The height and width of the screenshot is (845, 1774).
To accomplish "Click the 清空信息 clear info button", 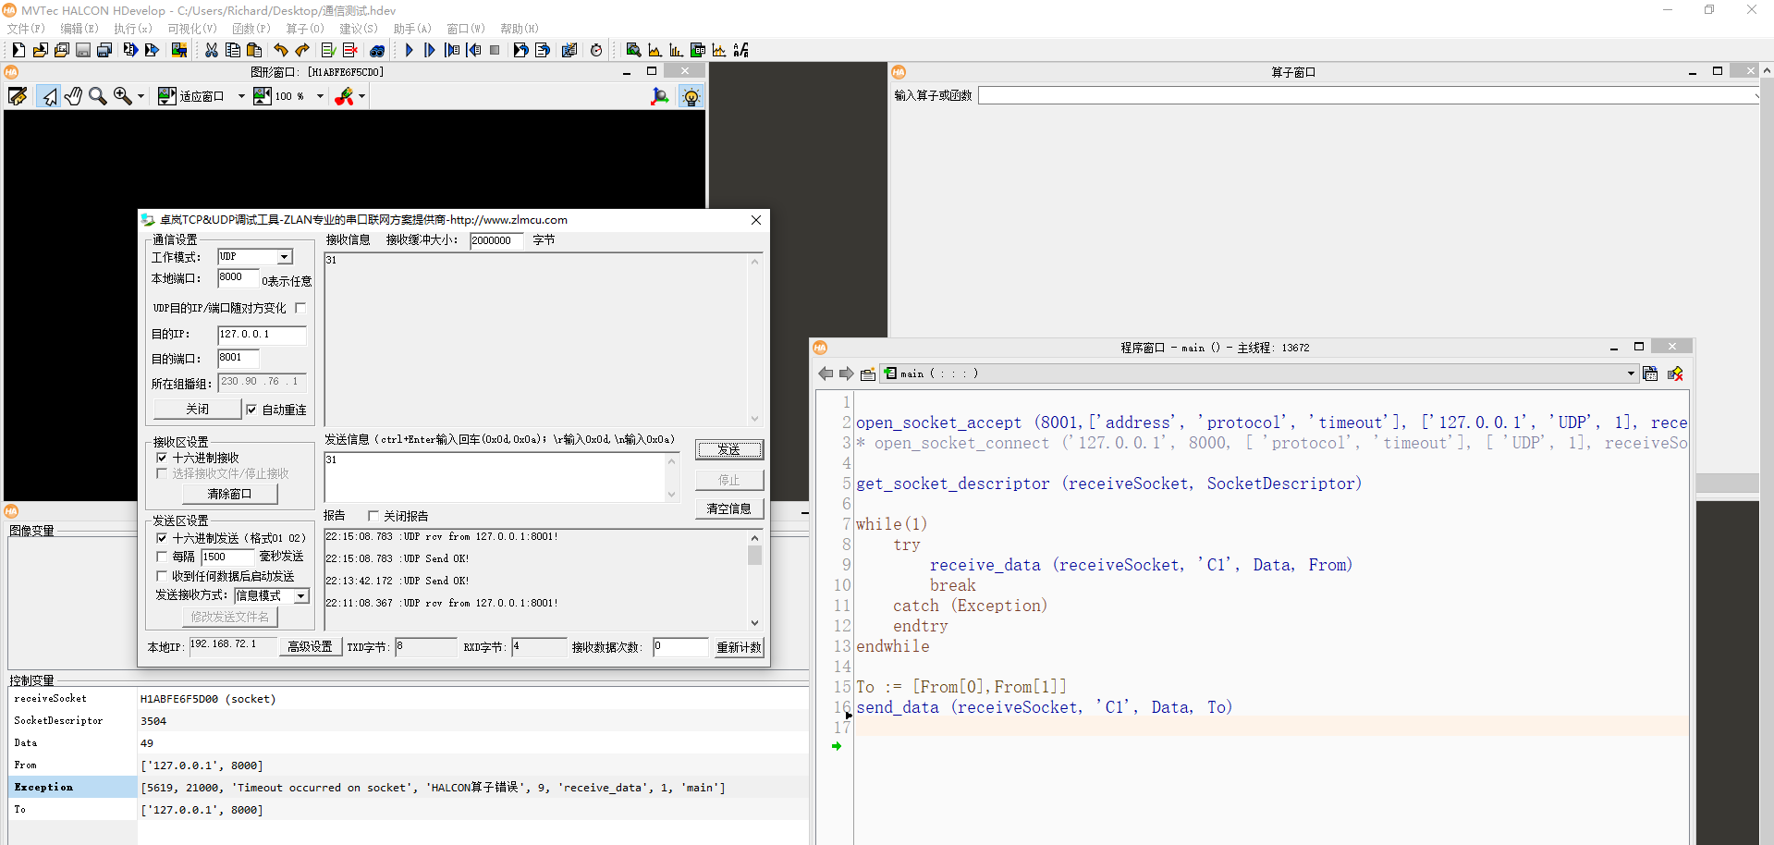I will tap(729, 508).
